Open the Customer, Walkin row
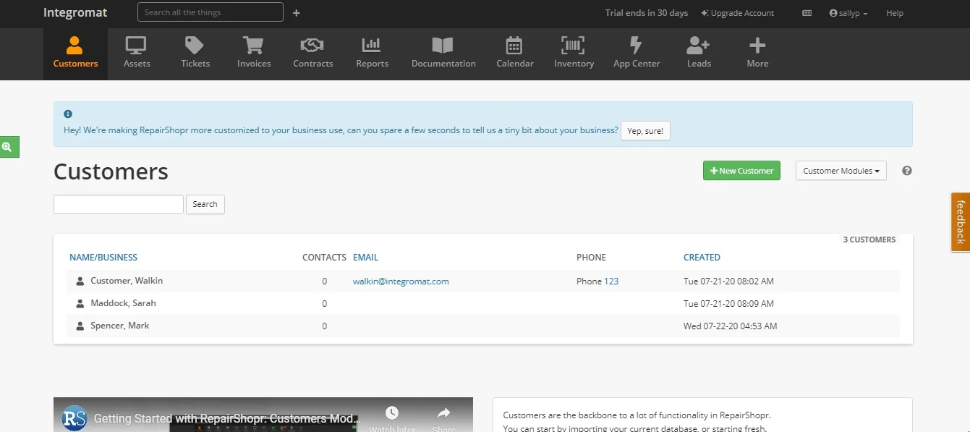The height and width of the screenshot is (432, 970). click(x=483, y=281)
